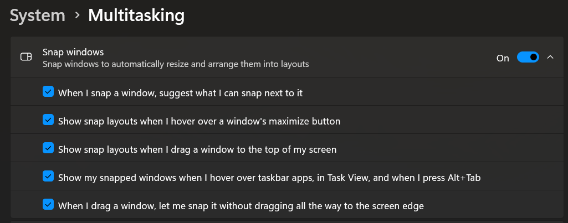Turn off the Snap windows toggle switch
This screenshot has height=223, width=568.
(x=528, y=58)
